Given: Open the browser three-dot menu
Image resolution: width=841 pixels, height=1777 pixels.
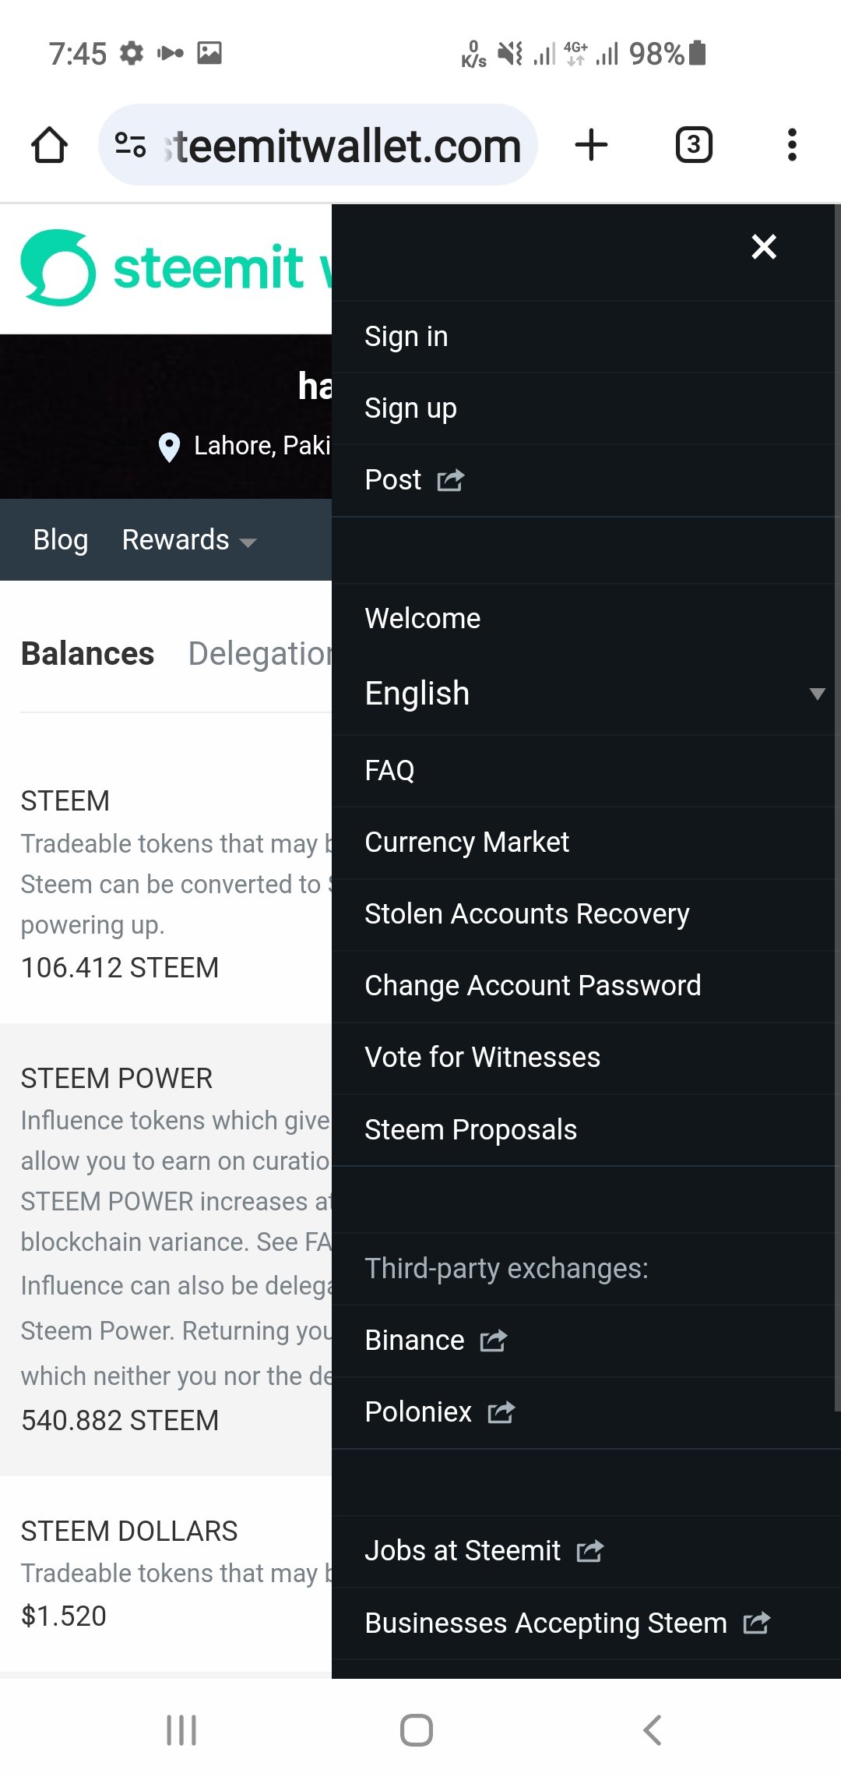Looking at the screenshot, I should click(x=792, y=145).
